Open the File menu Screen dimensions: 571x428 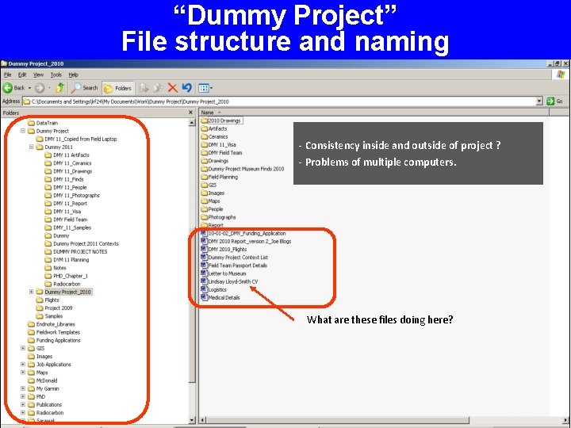point(8,75)
